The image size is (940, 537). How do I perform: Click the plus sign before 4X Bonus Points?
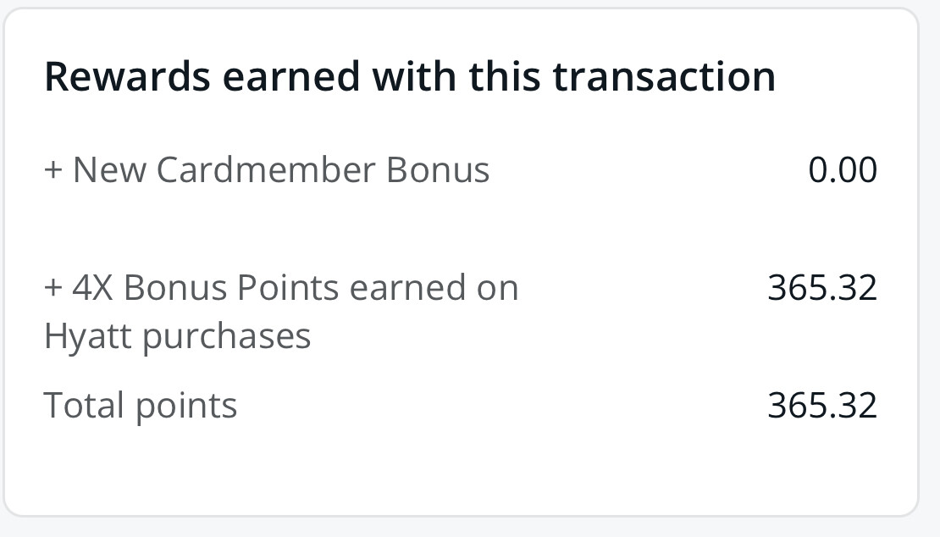(x=53, y=288)
